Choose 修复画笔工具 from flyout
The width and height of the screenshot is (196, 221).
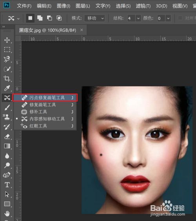tap(45, 105)
